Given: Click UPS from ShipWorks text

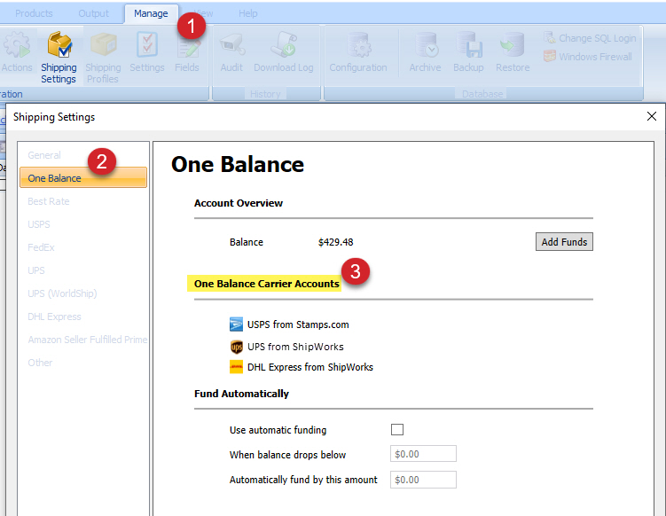Looking at the screenshot, I should point(295,347).
